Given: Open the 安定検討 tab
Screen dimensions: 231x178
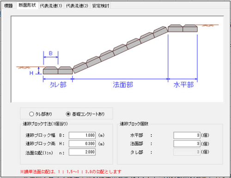Looking at the screenshot, I should (x=101, y=6).
